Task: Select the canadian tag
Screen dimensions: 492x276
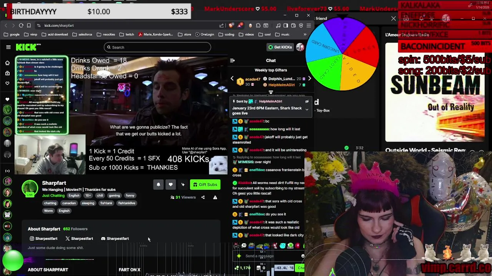Action: [69, 203]
